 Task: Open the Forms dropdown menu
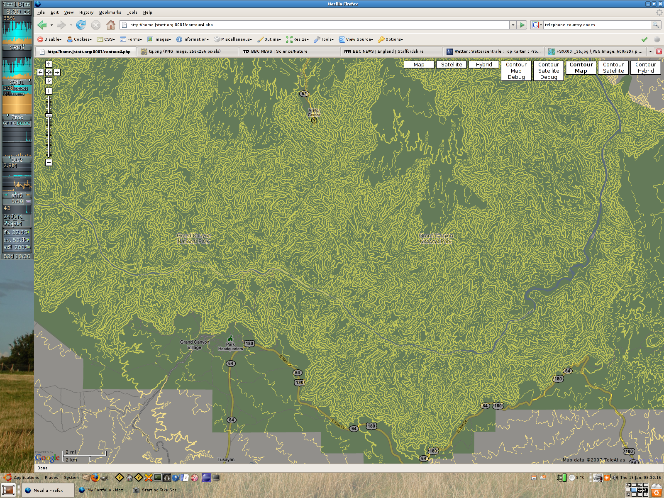coord(131,39)
